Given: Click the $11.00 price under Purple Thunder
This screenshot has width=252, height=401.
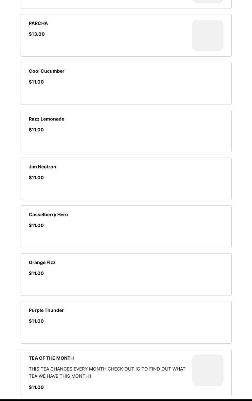Looking at the screenshot, I should coord(36,321).
